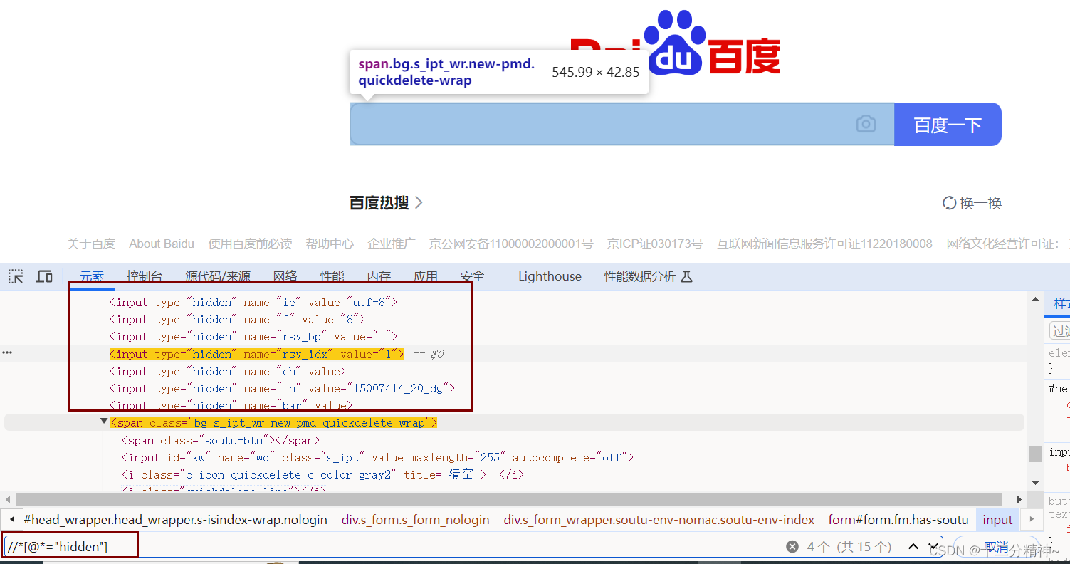Select the highlighted input name="rsv_idx" line
The width and height of the screenshot is (1070, 564).
pyautogui.click(x=256, y=354)
